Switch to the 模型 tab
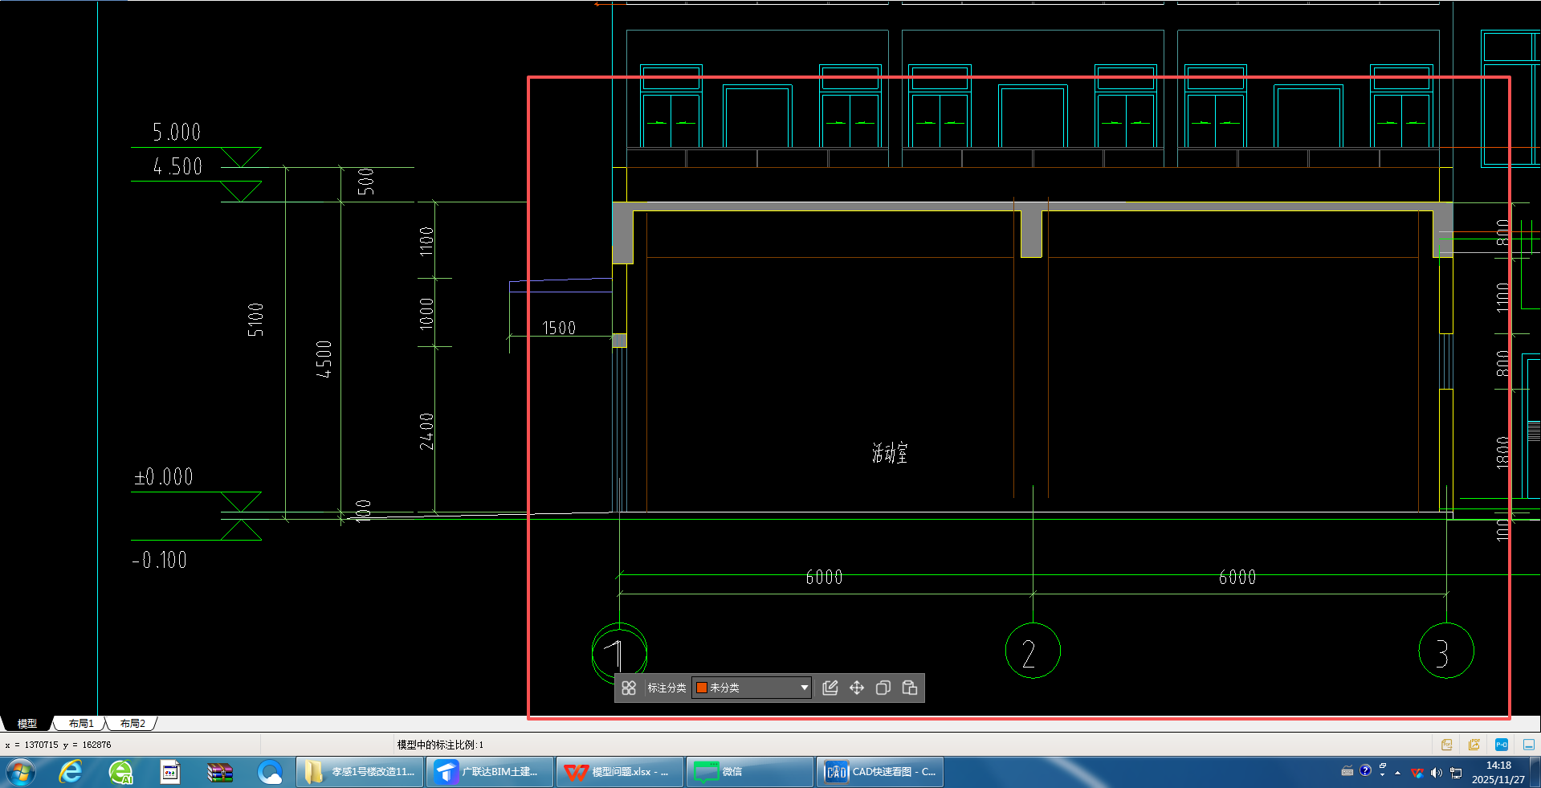 27,724
